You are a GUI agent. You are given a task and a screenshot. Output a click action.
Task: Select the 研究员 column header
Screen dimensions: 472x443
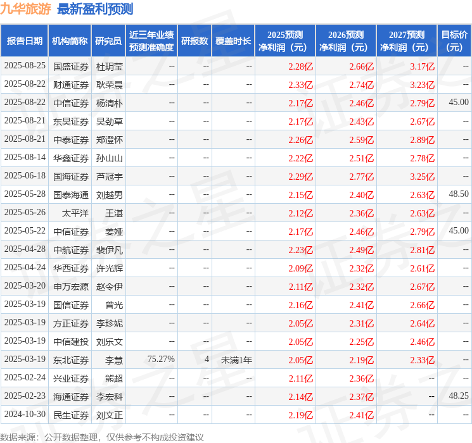[108, 41]
